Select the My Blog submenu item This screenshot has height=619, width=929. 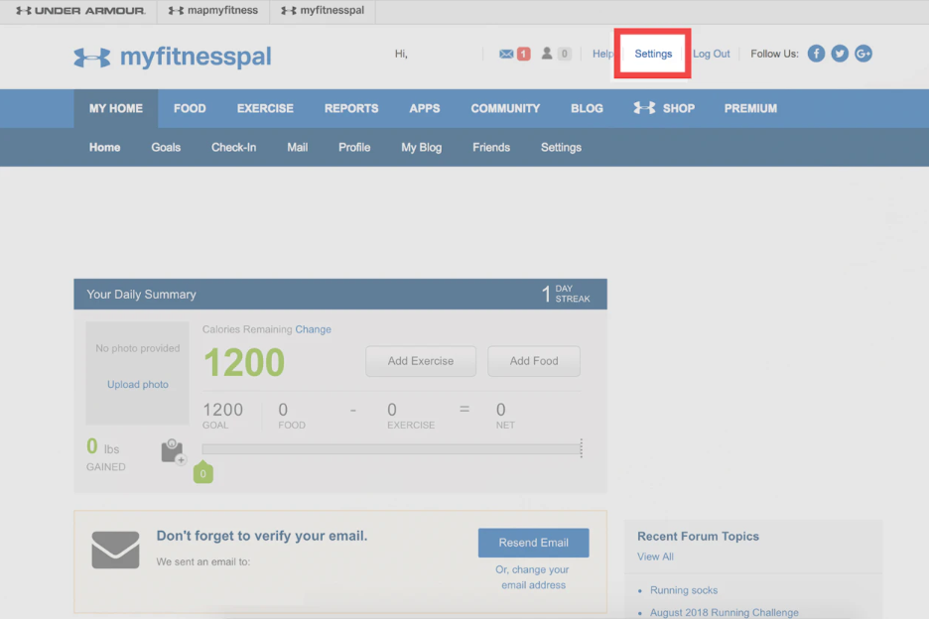tap(421, 148)
